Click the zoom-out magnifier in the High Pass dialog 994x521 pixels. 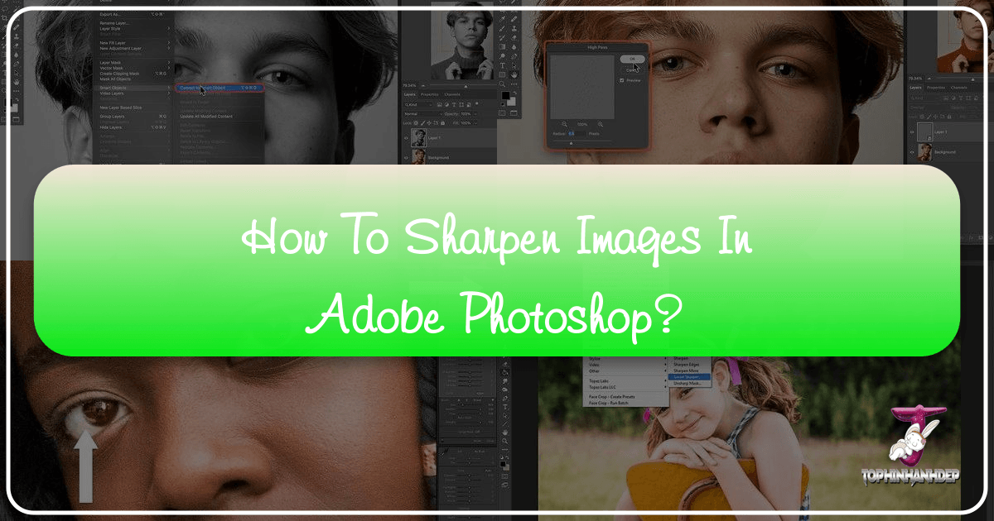[565, 123]
